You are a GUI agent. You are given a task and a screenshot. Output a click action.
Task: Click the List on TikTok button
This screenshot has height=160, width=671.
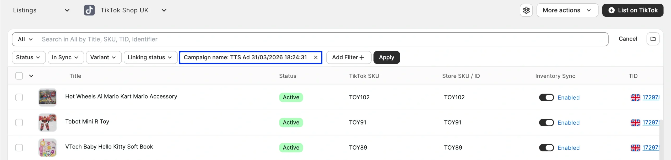pyautogui.click(x=633, y=10)
